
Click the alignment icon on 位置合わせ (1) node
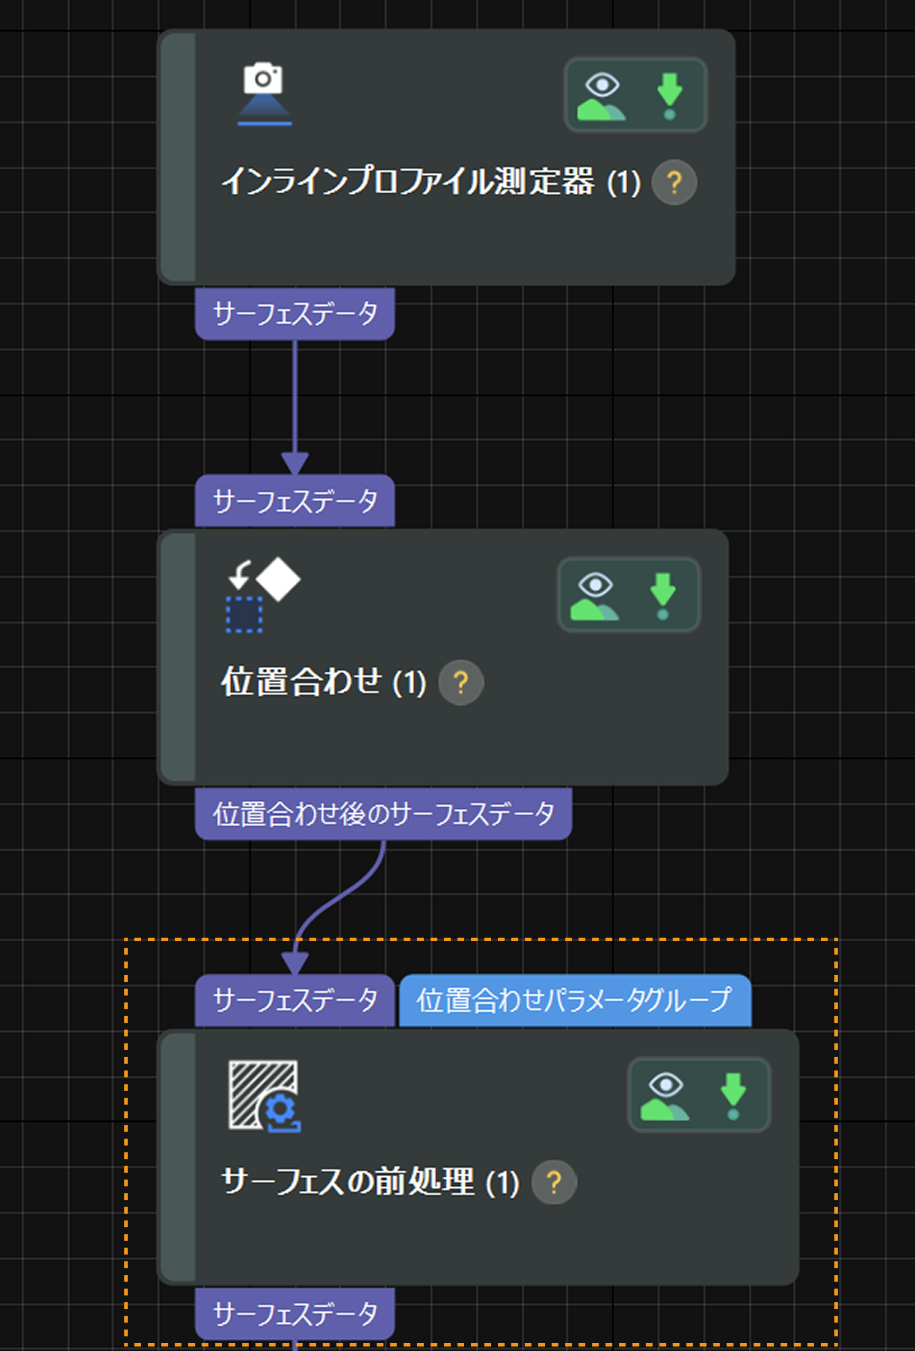click(x=263, y=595)
